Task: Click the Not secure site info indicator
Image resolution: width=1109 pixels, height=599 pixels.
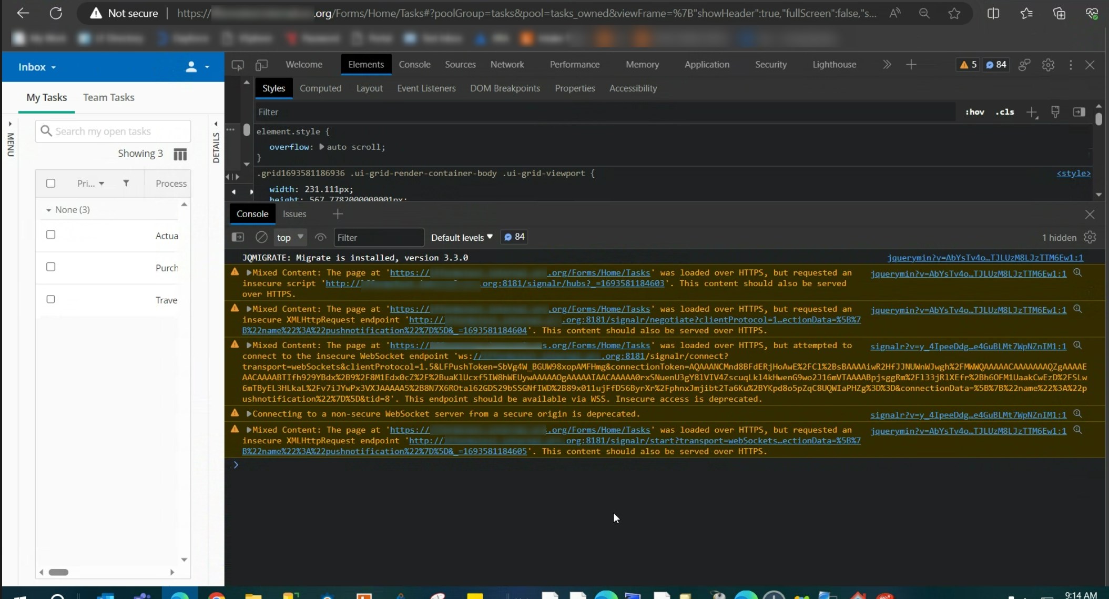Action: pos(124,13)
